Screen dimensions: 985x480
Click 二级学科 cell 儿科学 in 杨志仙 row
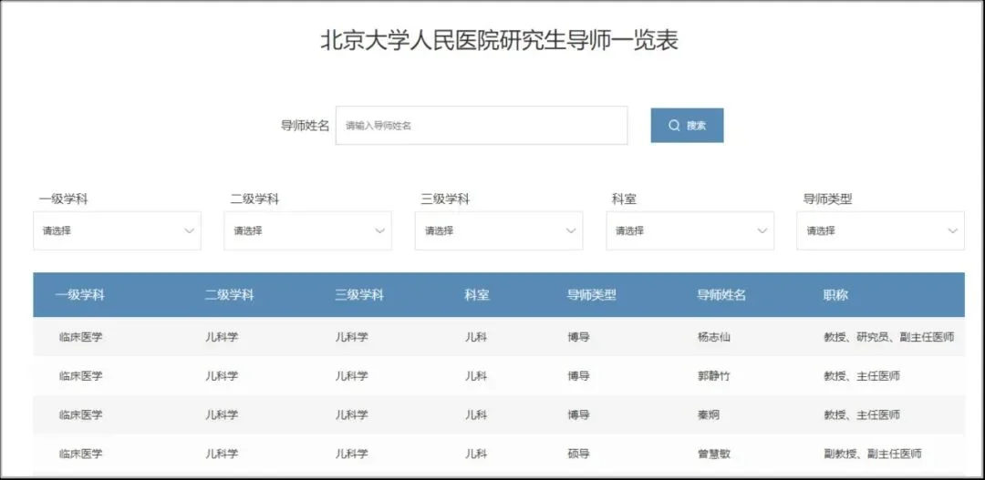(222, 337)
